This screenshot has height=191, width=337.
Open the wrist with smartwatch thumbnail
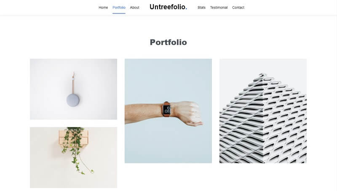168,111
